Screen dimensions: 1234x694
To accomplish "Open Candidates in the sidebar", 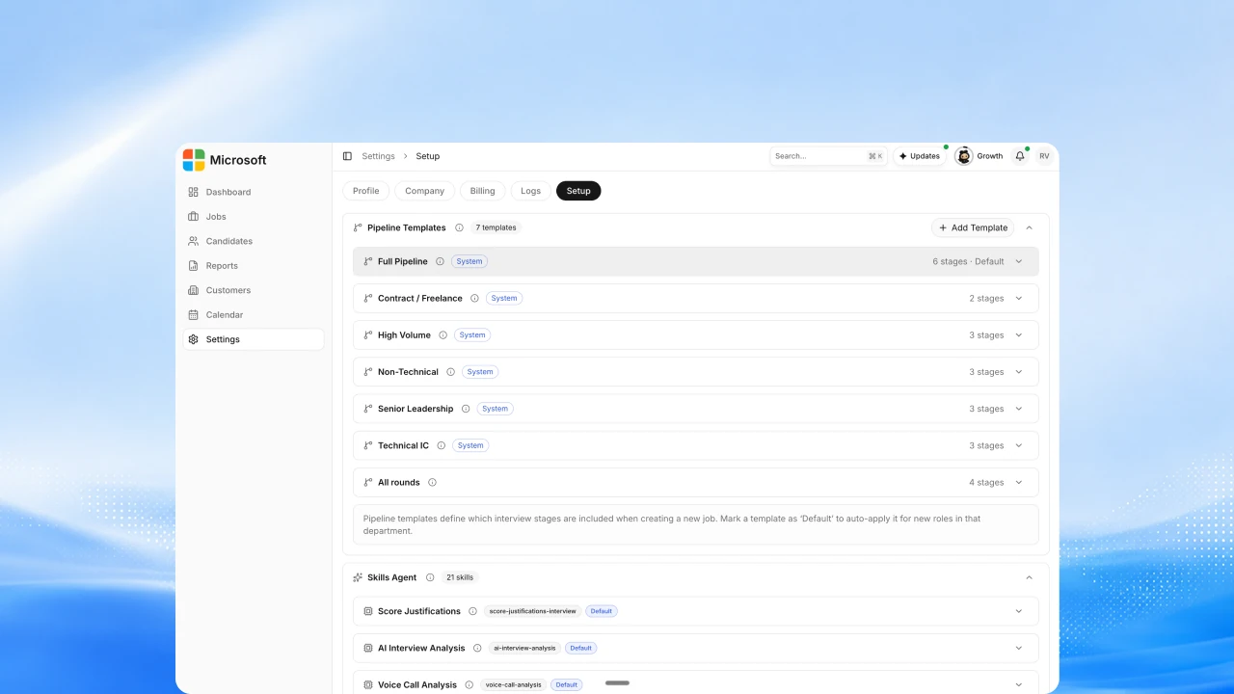I will click(x=254, y=241).
